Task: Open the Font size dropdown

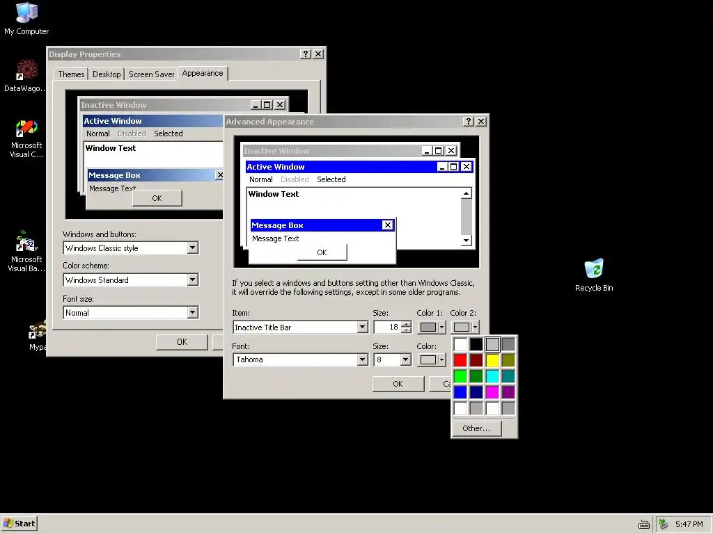Action: [x=192, y=312]
